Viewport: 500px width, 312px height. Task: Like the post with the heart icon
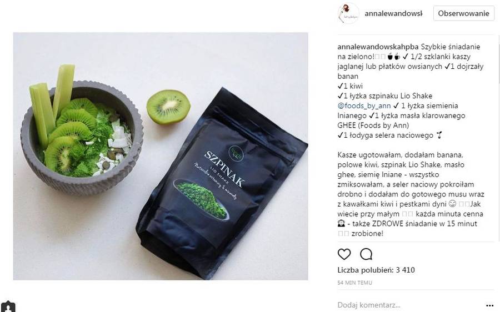(x=344, y=254)
